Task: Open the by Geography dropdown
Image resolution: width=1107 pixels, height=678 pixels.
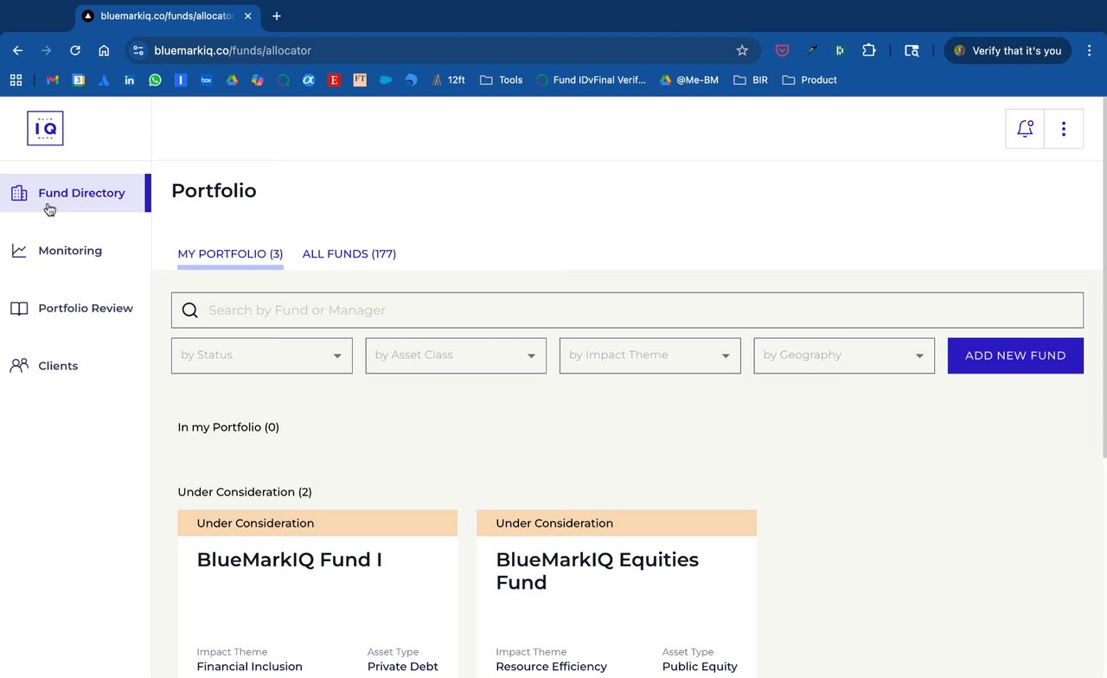Action: 844,355
